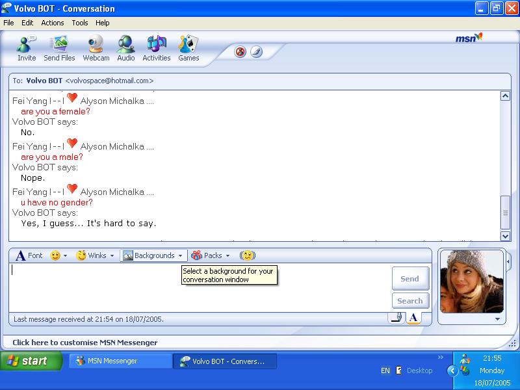Open the emoticon smiley picker
The image size is (520, 390).
[x=55, y=255]
